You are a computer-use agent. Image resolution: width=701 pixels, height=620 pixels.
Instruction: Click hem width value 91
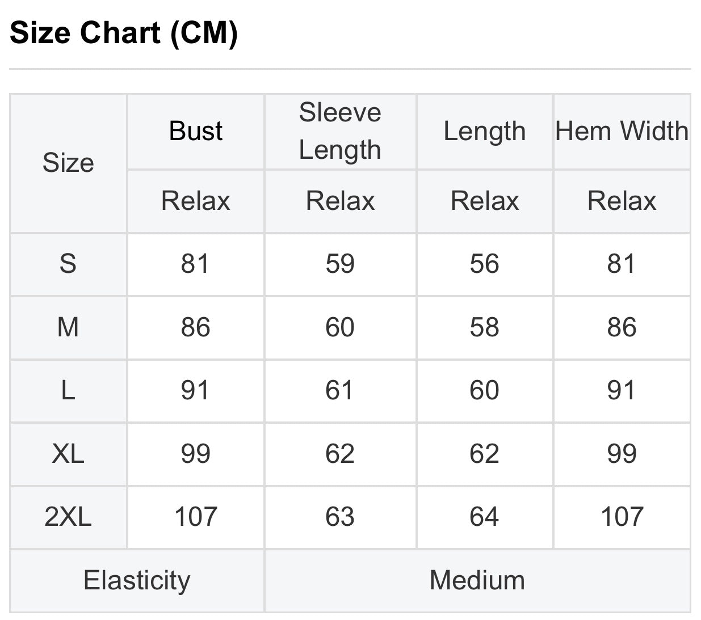point(622,390)
